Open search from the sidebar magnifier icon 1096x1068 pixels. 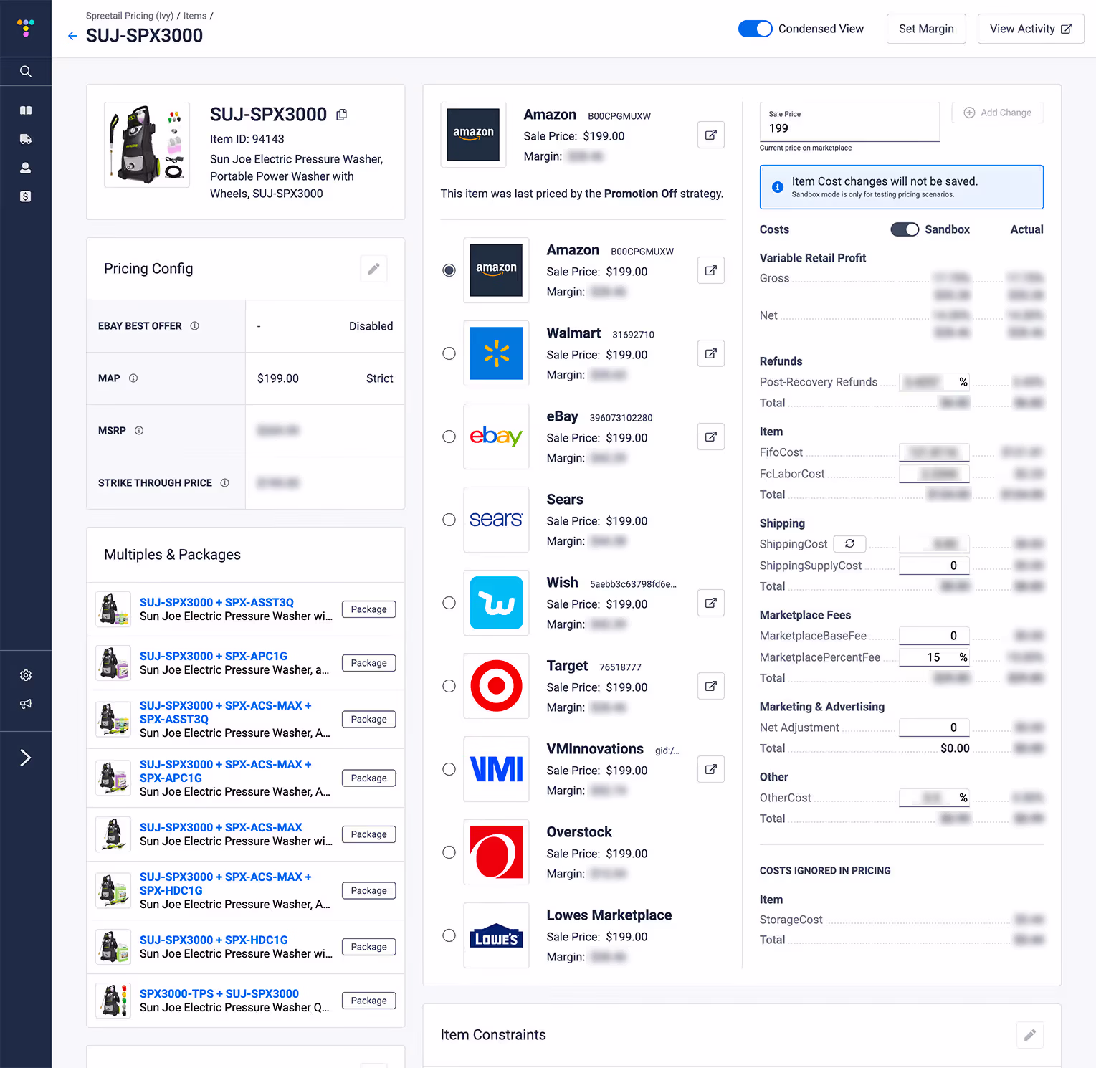point(26,71)
